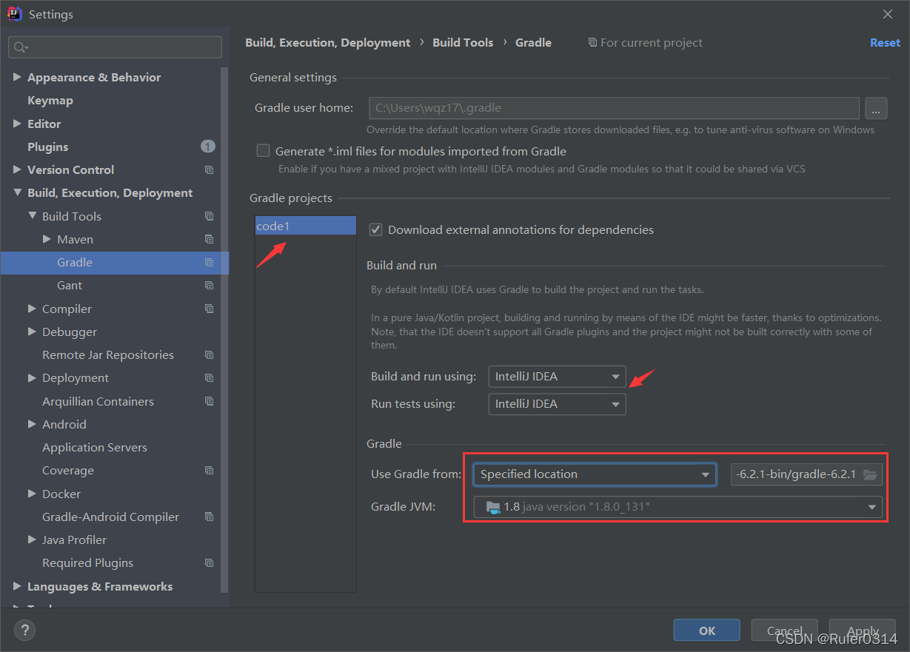This screenshot has height=652, width=910.
Task: Click the Plugins update badge
Action: coord(208,147)
